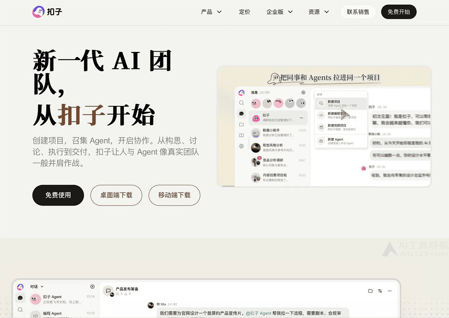449x318 pixels.
Task: Click the plus icon next to 对话
Action: point(92,287)
